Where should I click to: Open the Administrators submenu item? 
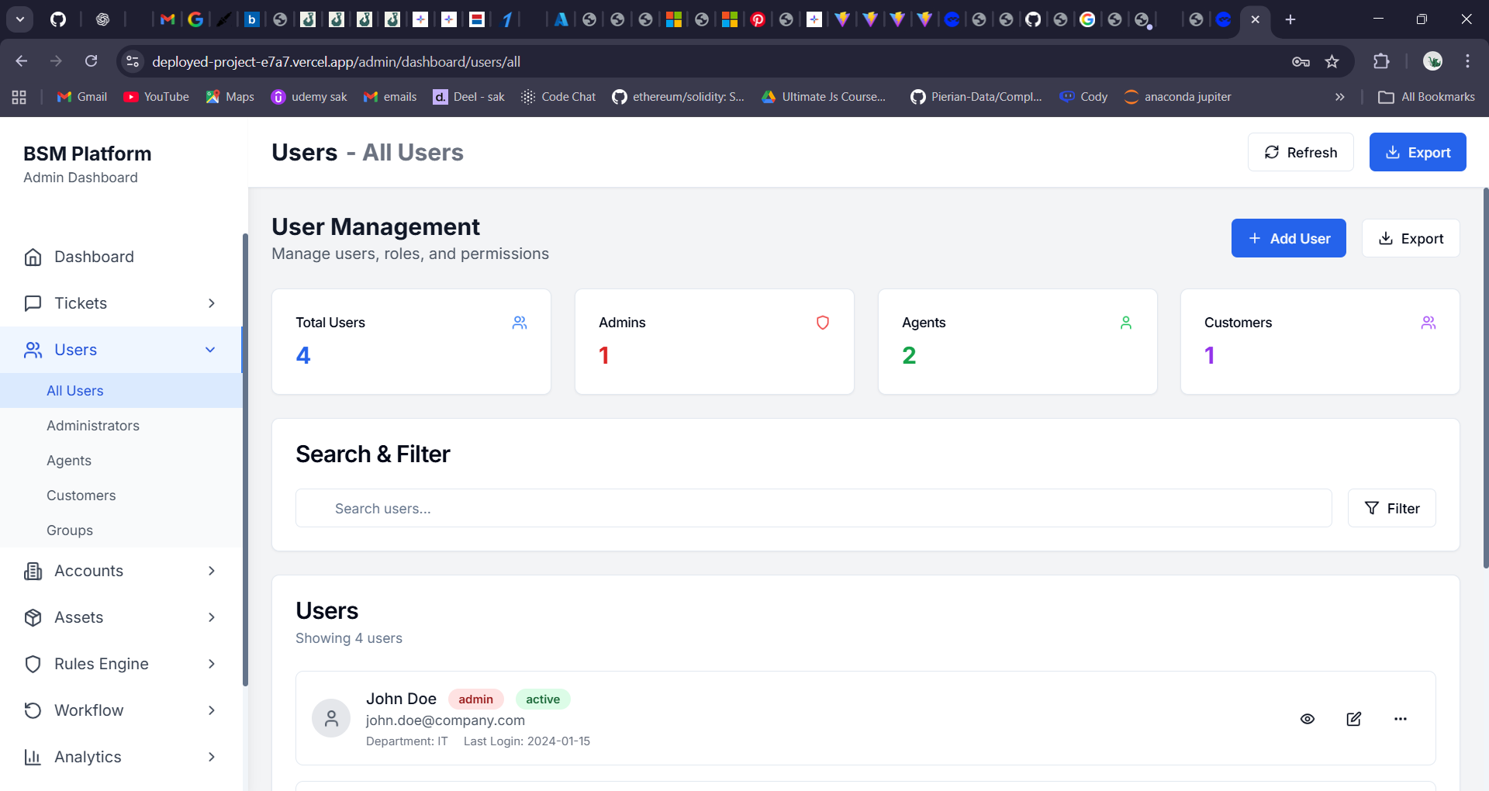click(x=121, y=426)
